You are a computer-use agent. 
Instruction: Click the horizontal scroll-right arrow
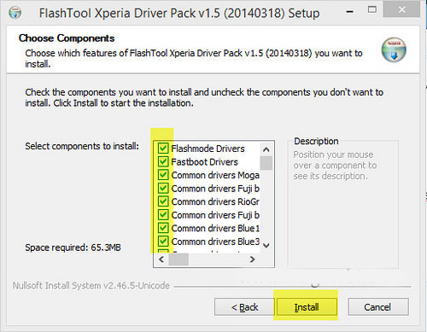point(252,259)
